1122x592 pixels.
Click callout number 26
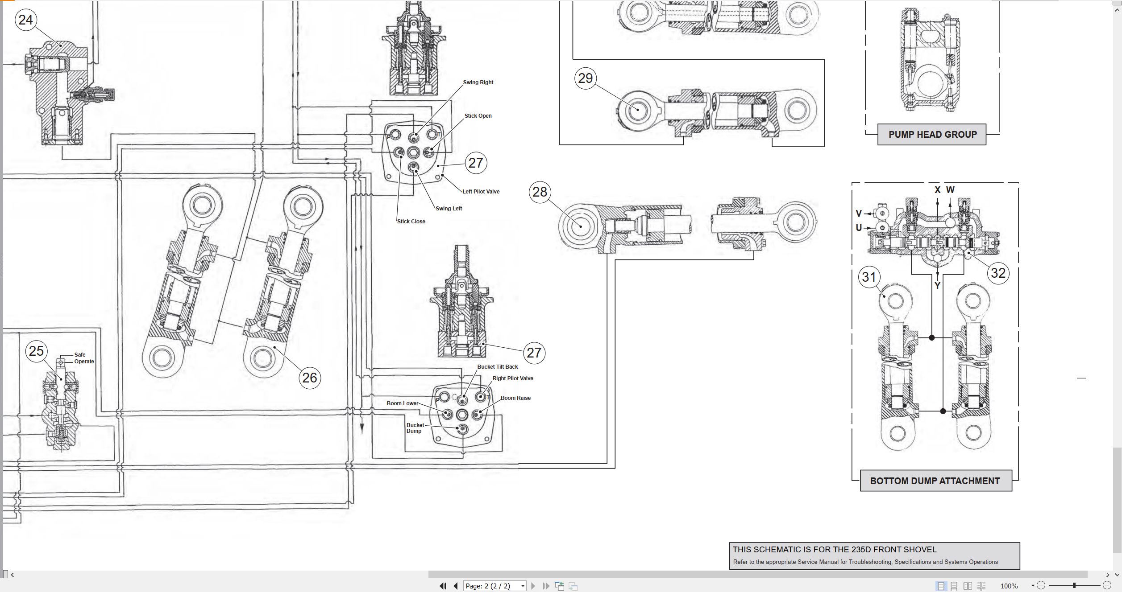click(310, 378)
